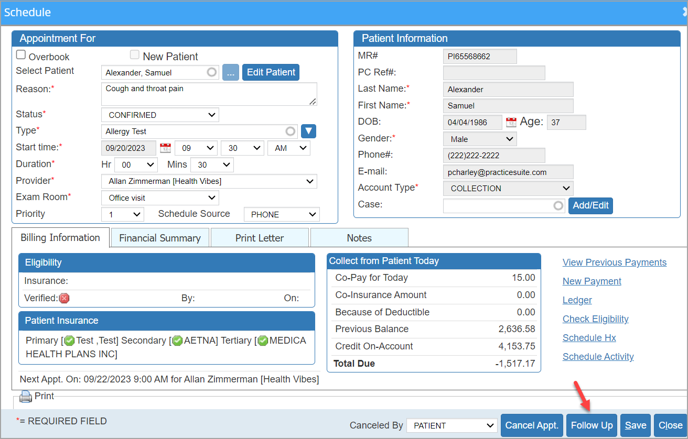Open the Start time calendar picker icon
688x439 pixels.
[165, 148]
